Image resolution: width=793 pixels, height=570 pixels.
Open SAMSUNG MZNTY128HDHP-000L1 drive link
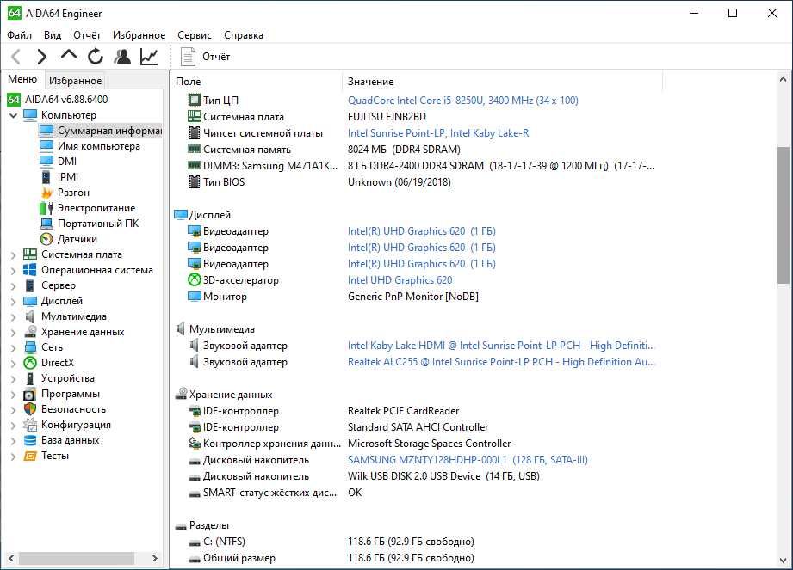pyautogui.click(x=468, y=459)
